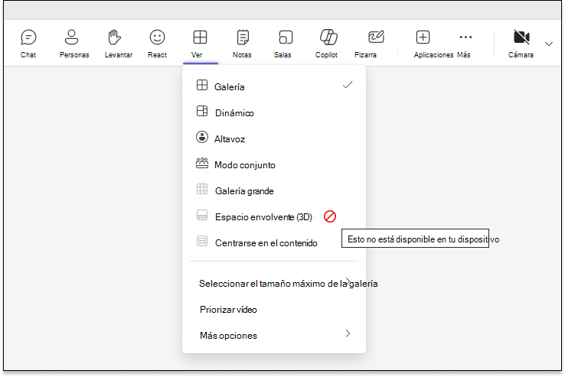
Task: Open meeting Notas icon
Action: [243, 37]
